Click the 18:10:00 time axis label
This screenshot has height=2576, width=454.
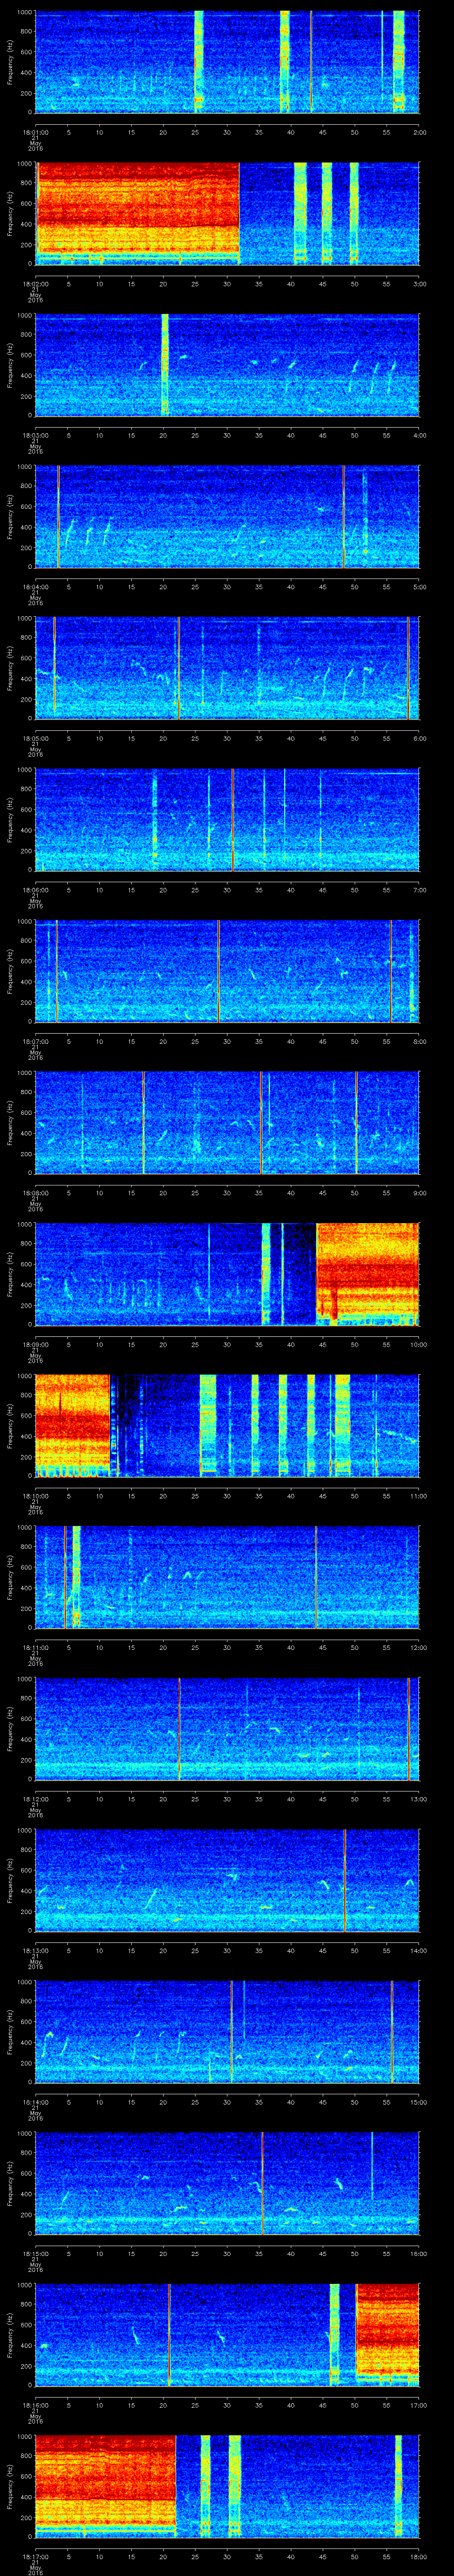click(x=36, y=1496)
